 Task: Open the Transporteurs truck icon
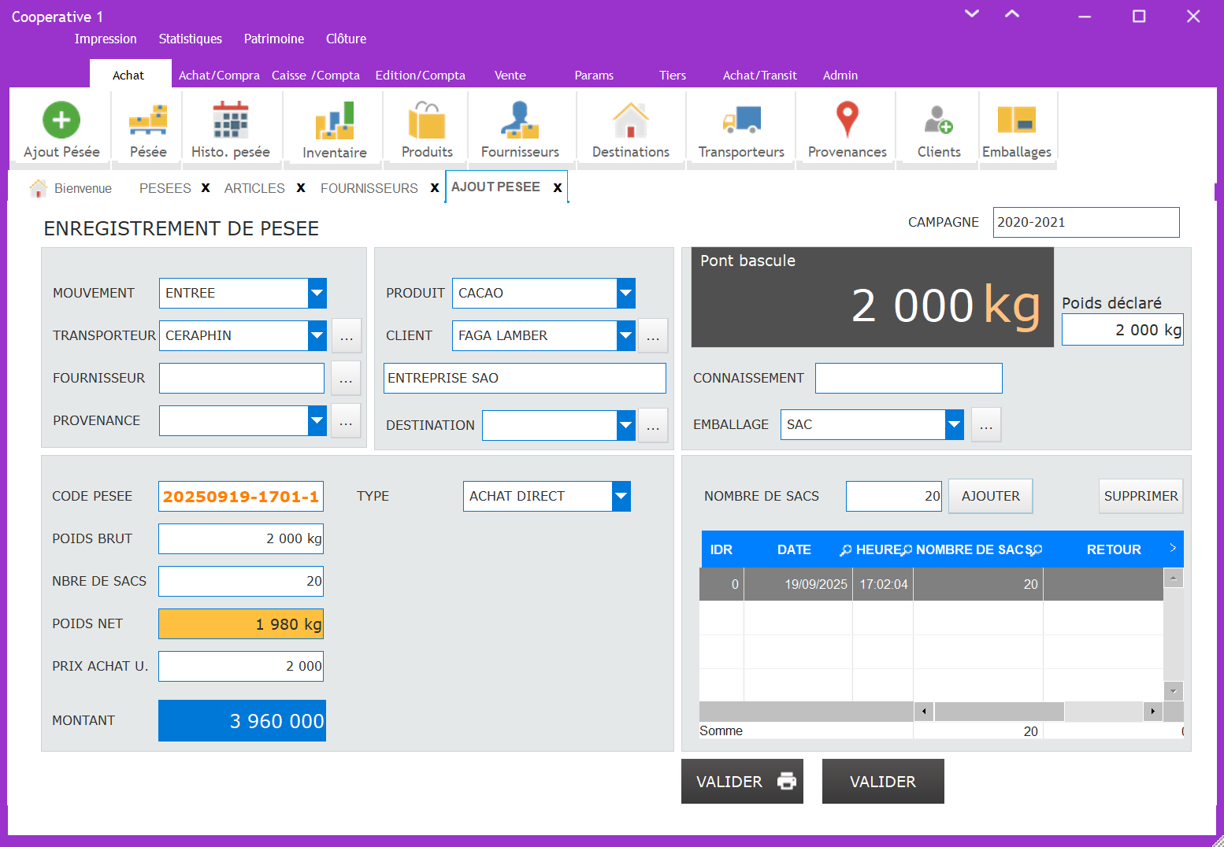coord(741,120)
